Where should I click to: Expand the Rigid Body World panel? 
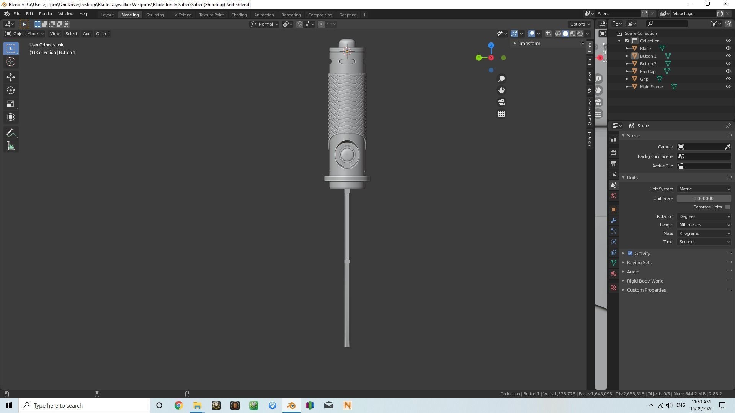click(x=645, y=281)
